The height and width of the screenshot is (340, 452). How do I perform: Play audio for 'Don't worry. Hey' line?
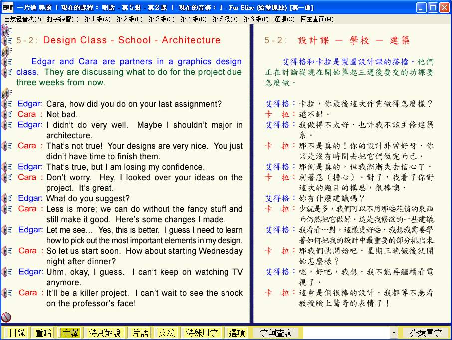[x=7, y=177]
